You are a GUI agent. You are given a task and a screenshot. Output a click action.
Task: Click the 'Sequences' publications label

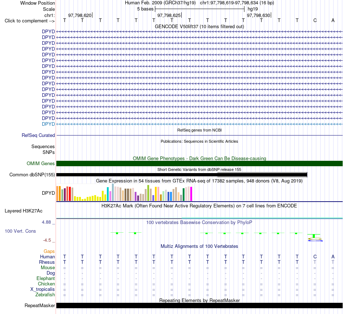pos(43,146)
